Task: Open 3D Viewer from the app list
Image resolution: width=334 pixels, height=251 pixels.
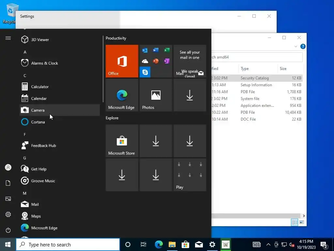Action: coord(60,40)
